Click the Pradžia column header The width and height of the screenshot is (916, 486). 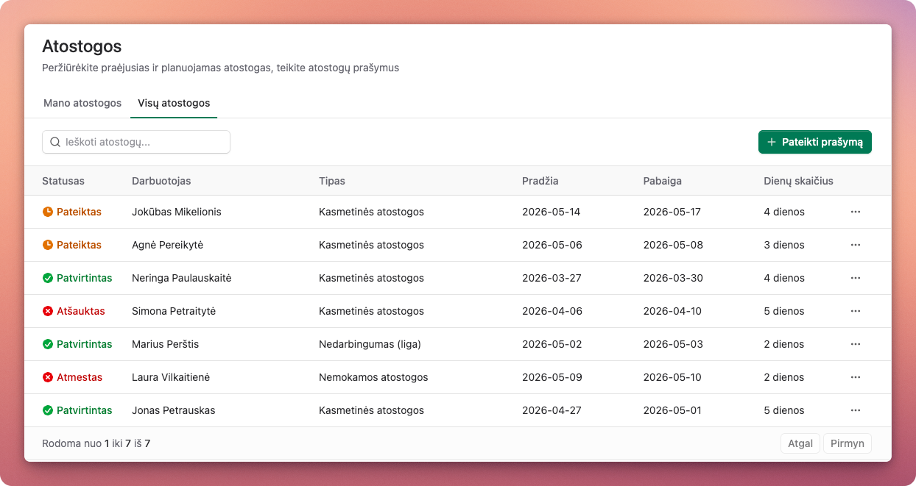point(540,181)
